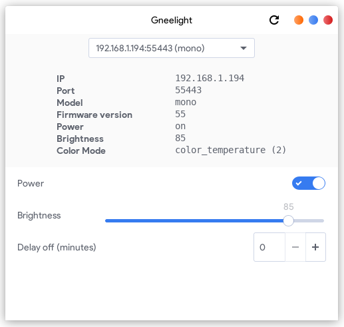The image size is (344, 327).
Task: Open the device selector dropdown
Action: point(172,48)
